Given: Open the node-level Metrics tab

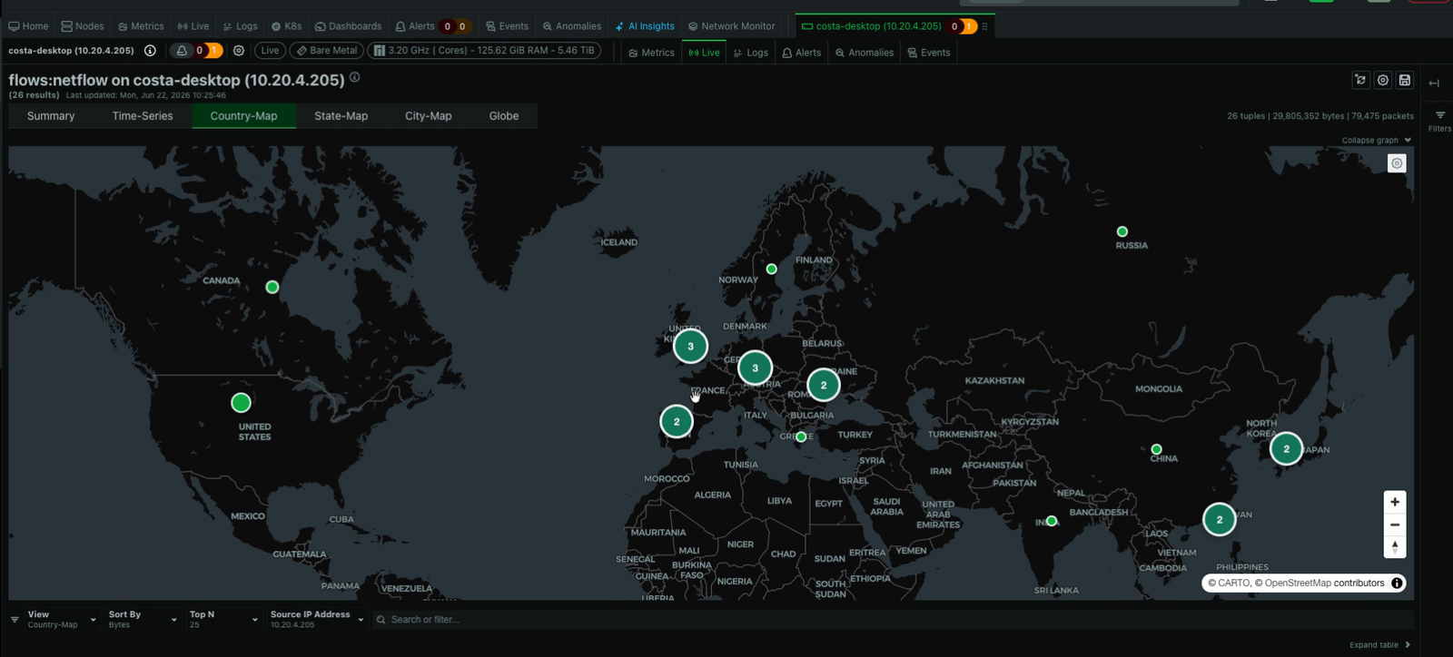Looking at the screenshot, I should [x=651, y=53].
